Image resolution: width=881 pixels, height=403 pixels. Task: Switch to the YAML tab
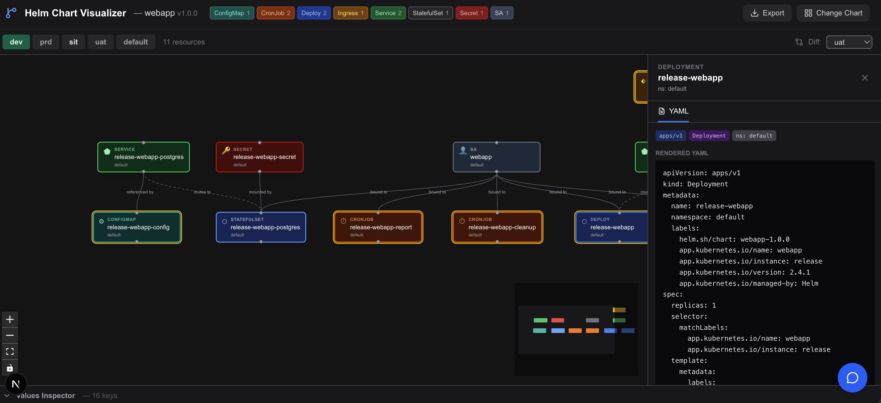(x=673, y=111)
